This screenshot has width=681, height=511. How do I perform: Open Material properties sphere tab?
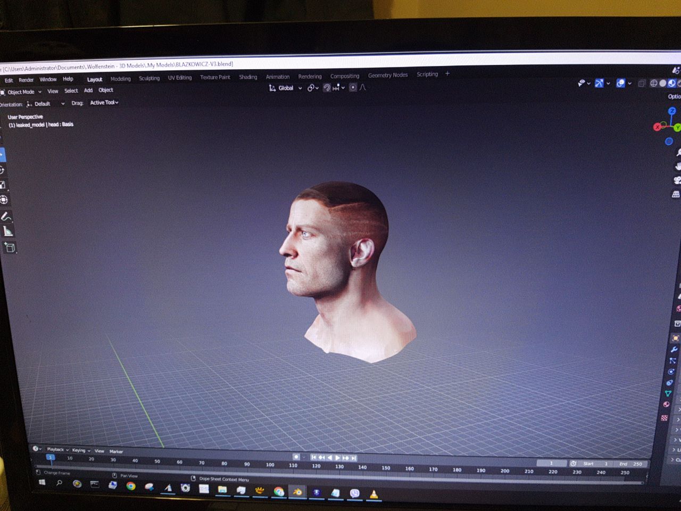click(x=667, y=405)
